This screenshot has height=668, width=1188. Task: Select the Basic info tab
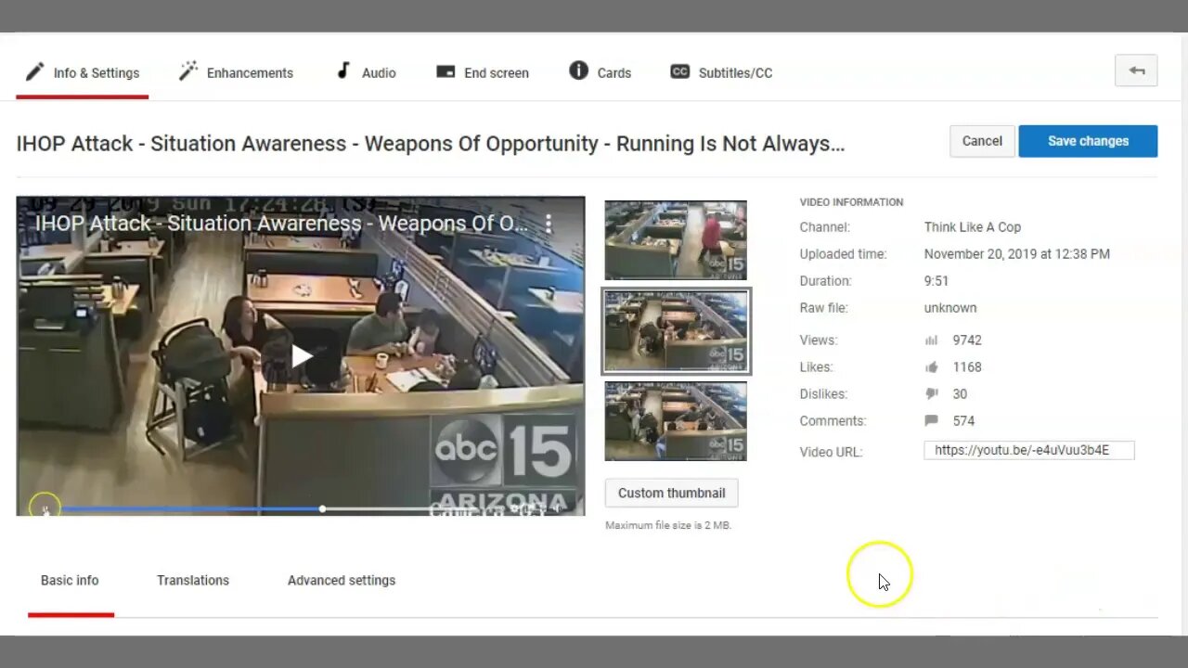pos(70,581)
